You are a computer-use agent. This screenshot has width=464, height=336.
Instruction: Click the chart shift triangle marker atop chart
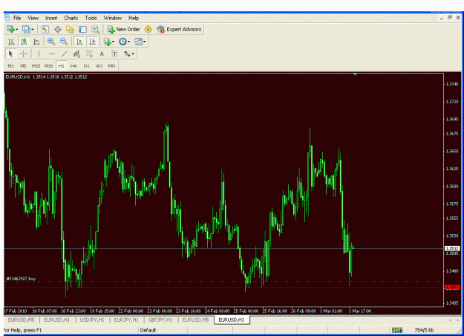355,74
